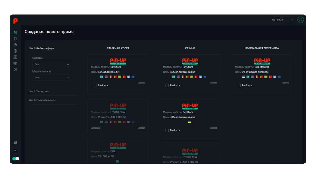Click the Pin-Up Bet logo in the .bet RevShare card
The width and height of the screenshot is (316, 178).
pyautogui.click(x=118, y=61)
